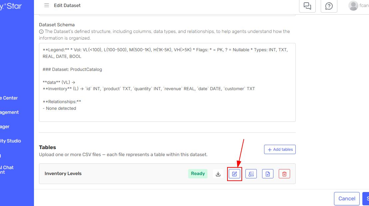Open the chat messages icon in header

click(x=307, y=6)
